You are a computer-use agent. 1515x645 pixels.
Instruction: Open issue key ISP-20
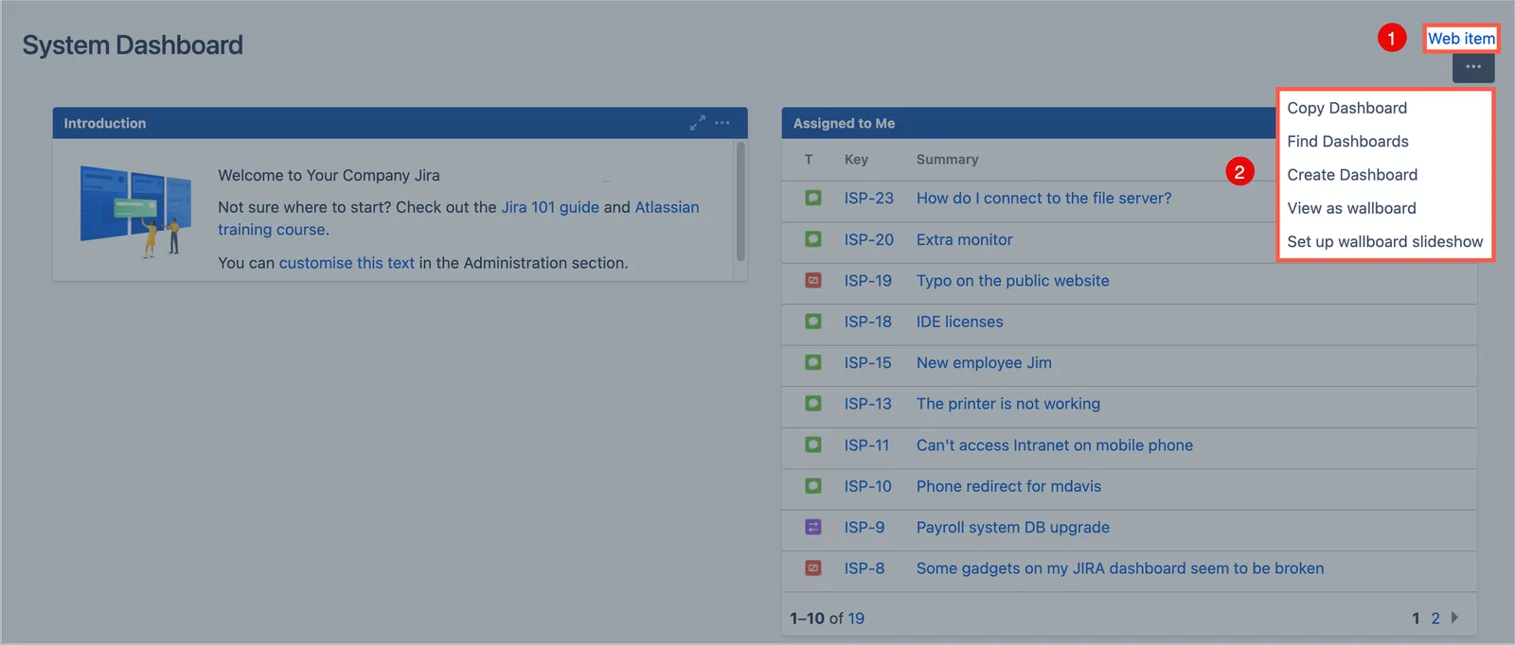tap(869, 240)
